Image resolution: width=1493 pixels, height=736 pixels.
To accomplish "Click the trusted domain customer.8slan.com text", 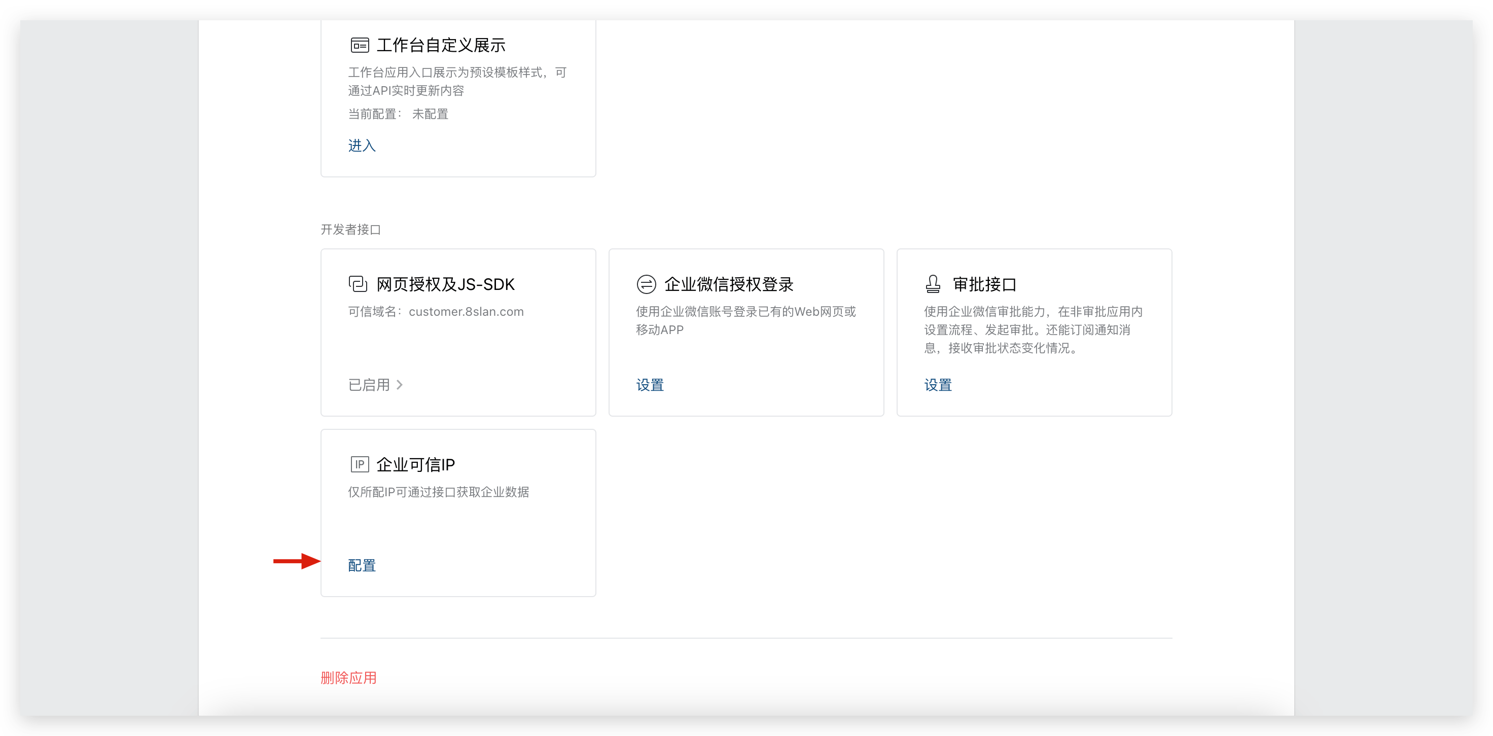I will click(466, 312).
